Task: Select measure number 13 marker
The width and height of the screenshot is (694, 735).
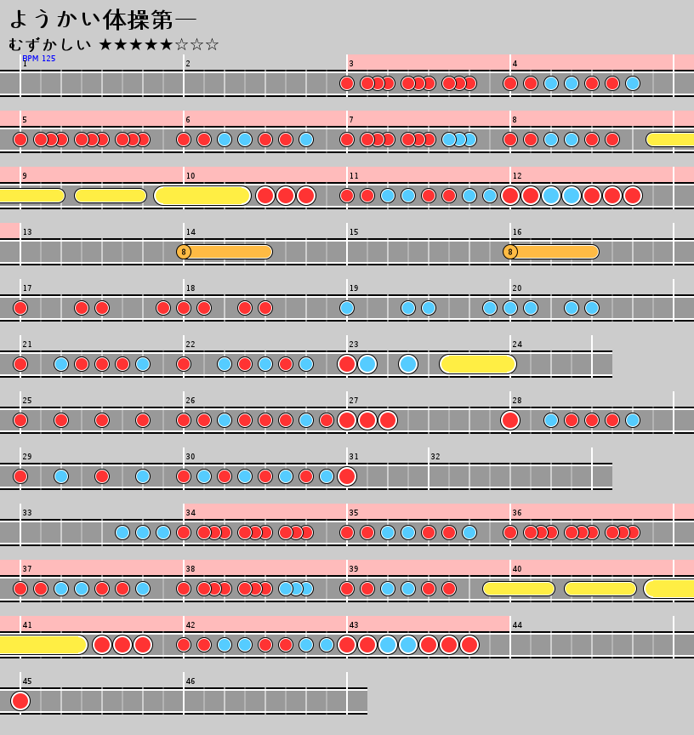Action: [x=27, y=232]
